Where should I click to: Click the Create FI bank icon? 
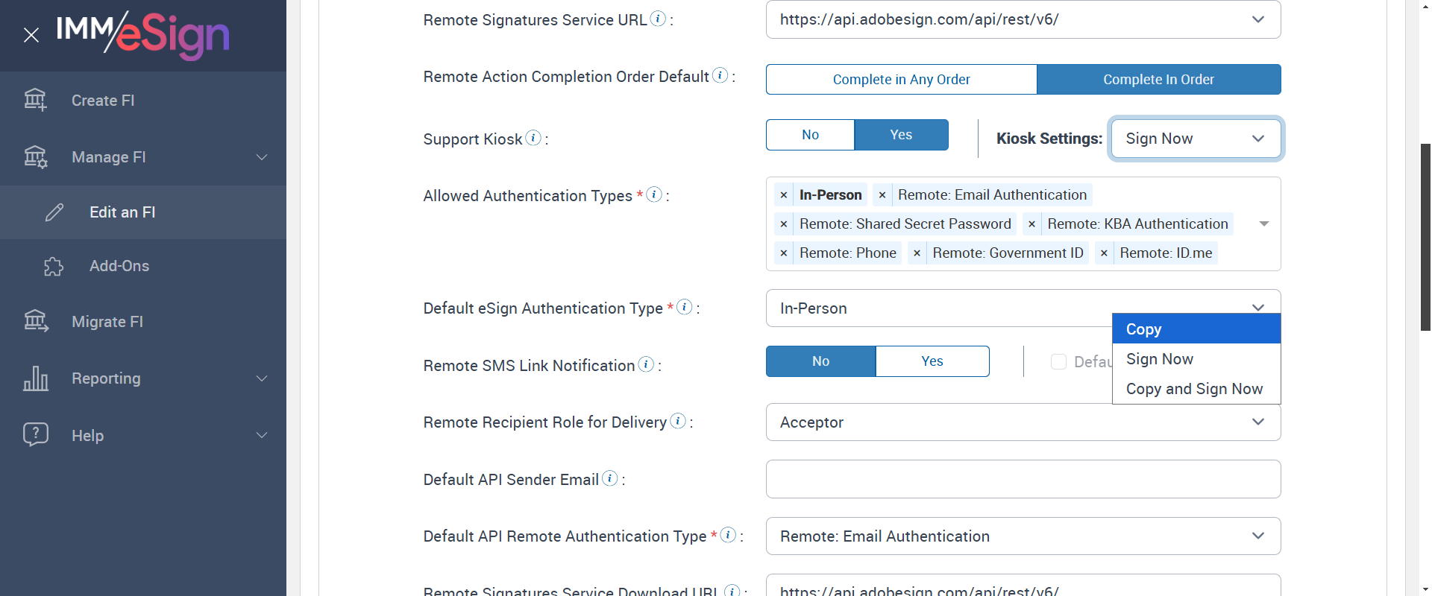35,100
